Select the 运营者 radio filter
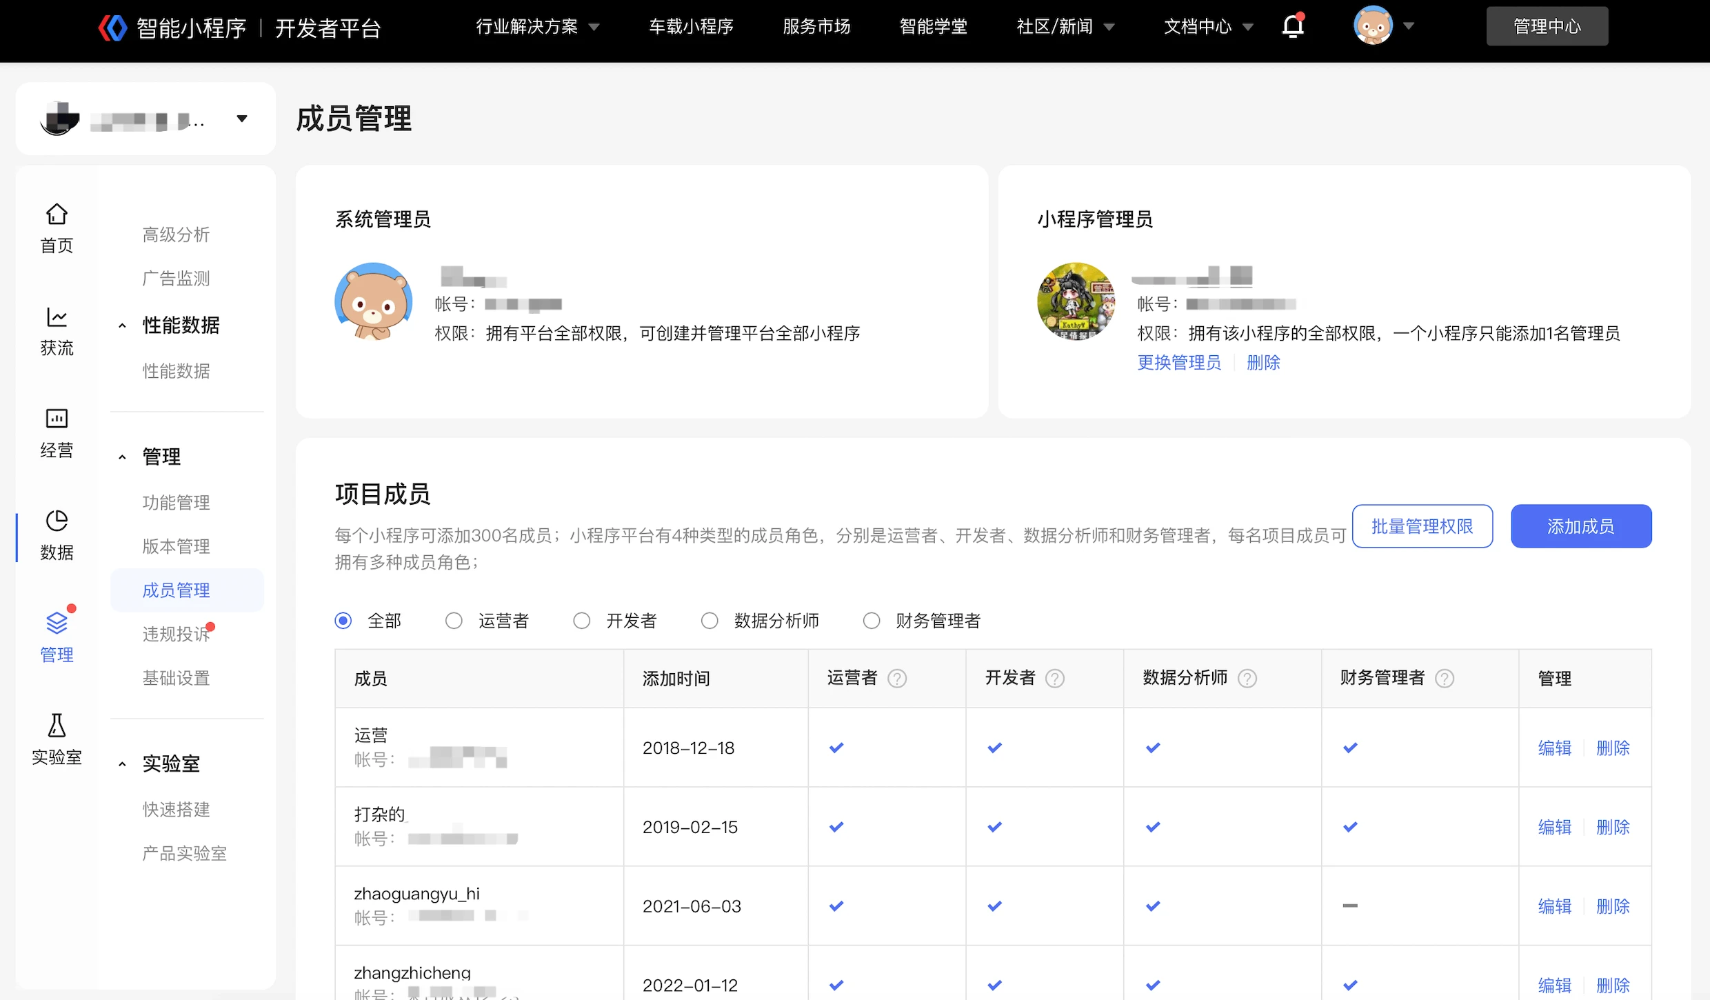This screenshot has width=1710, height=1000. (454, 621)
